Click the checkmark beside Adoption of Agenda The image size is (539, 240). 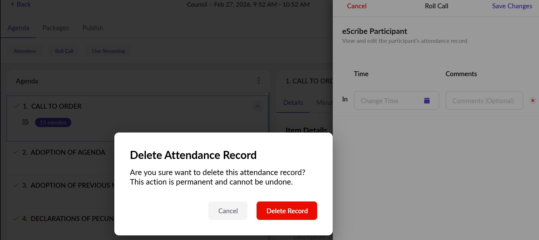click(x=16, y=152)
